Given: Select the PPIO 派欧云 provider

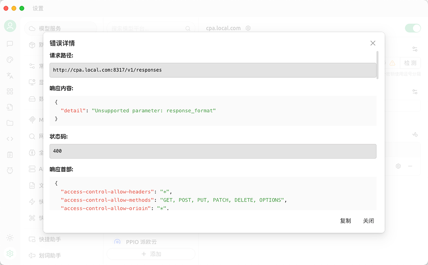Looking at the screenshot, I should [151, 242].
